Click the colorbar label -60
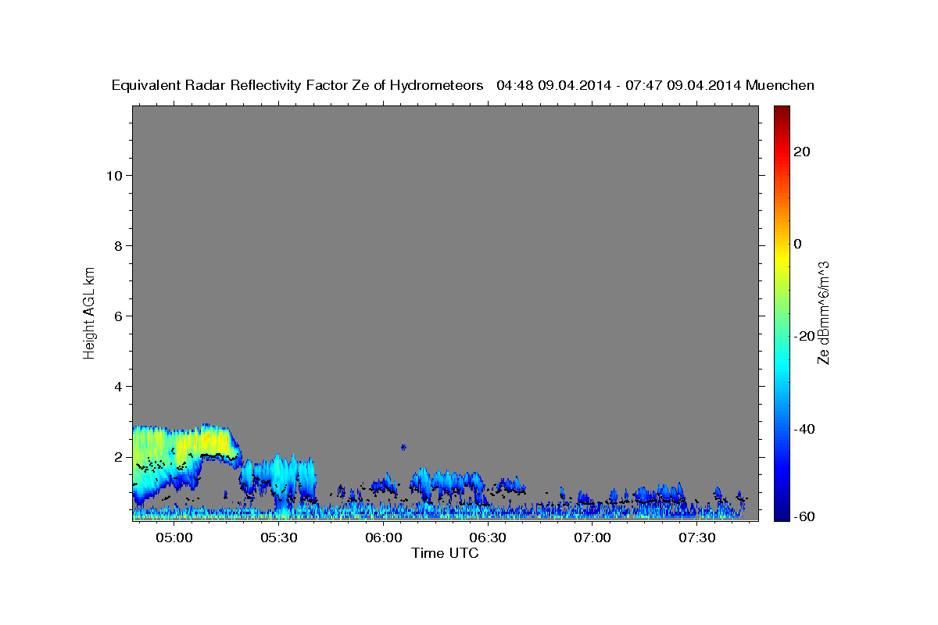938x625 pixels. 804,516
